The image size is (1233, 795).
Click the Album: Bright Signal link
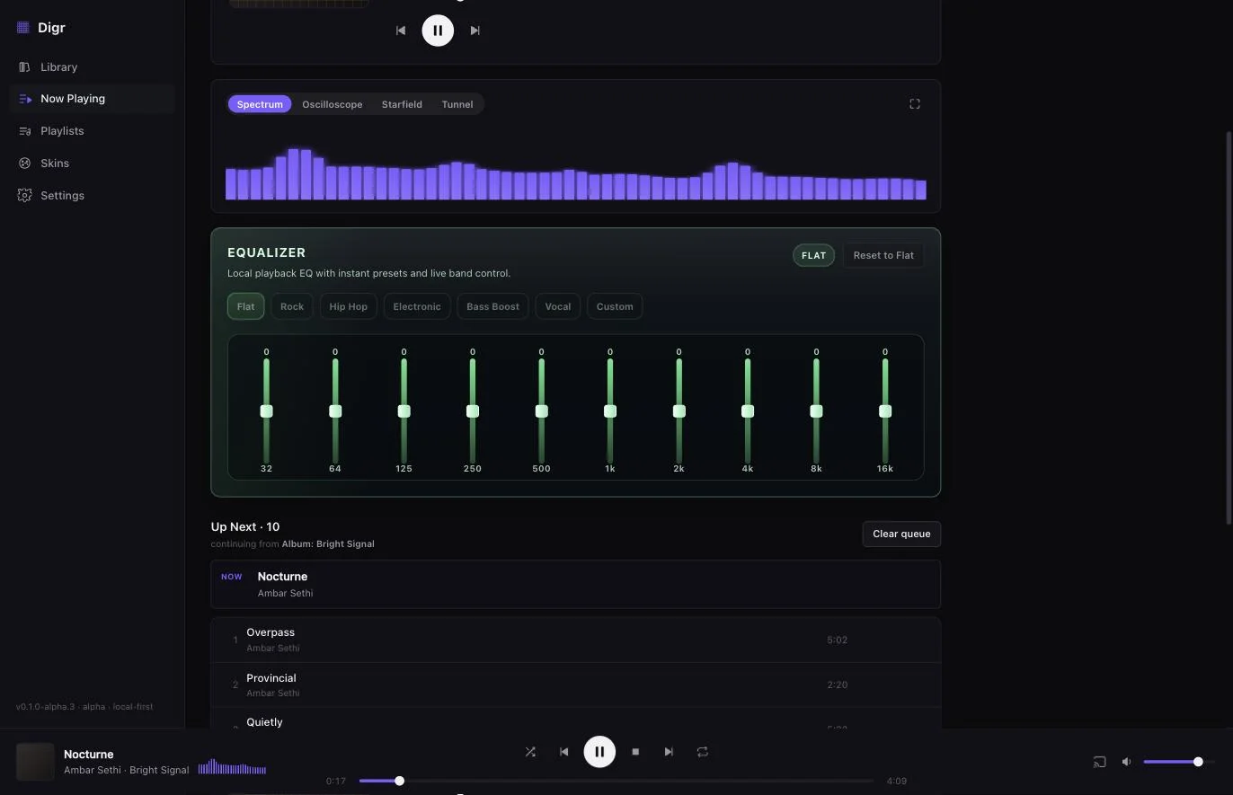[x=328, y=544]
